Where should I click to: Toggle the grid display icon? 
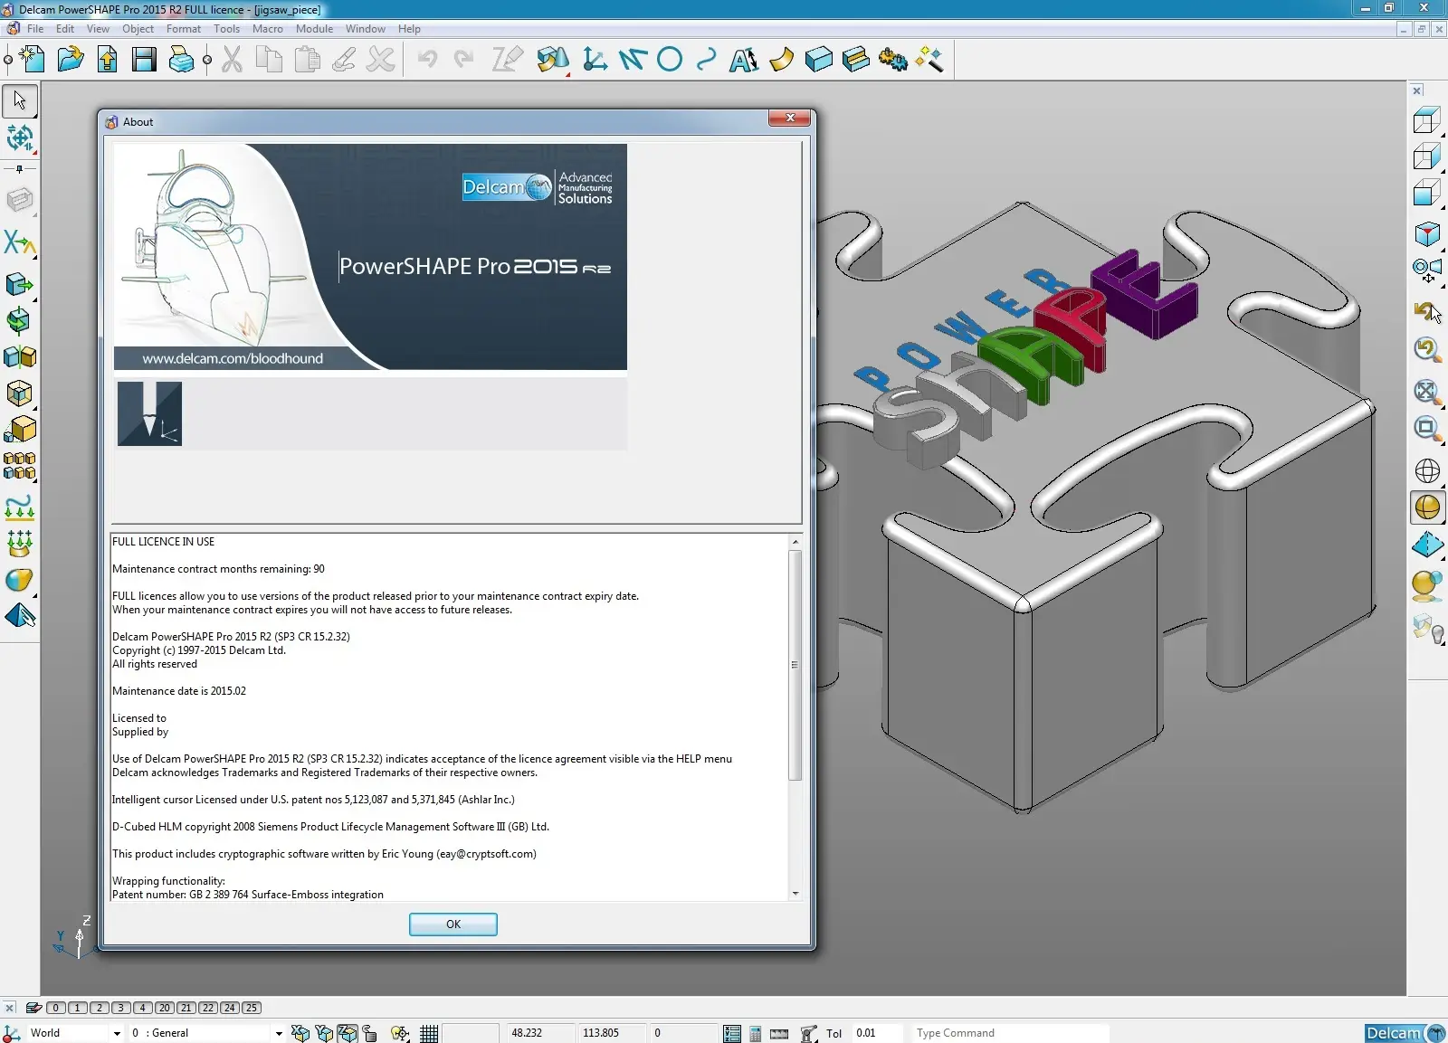coord(429,1033)
